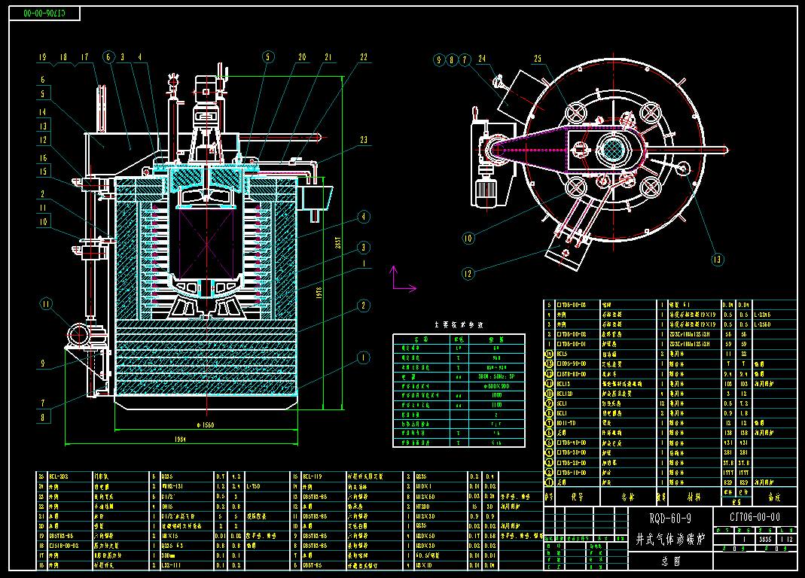The height and width of the screenshot is (578, 805).
Task: Click the 'CJ706-00-01' code cell in the parts list
Action: (577, 344)
